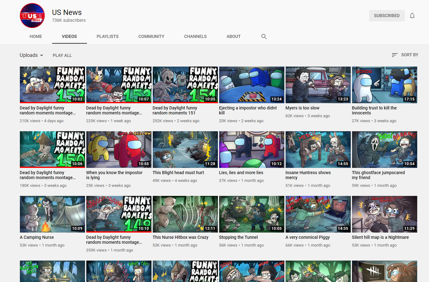Screen dimensions: 429x282
Task: Open the COMMUNITY tab
Action: pos(151,36)
